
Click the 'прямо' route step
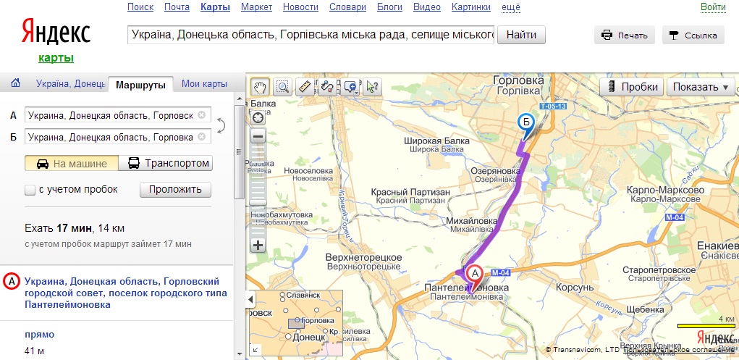[x=40, y=335]
